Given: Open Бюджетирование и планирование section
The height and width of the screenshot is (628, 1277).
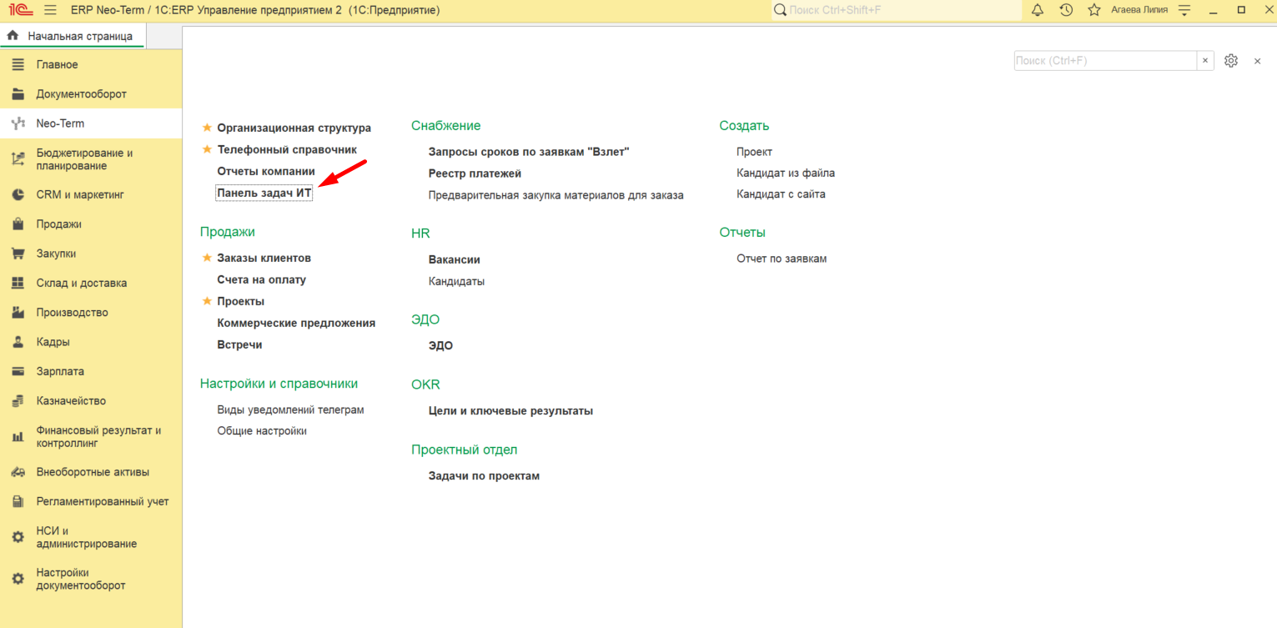Looking at the screenshot, I should (91, 159).
